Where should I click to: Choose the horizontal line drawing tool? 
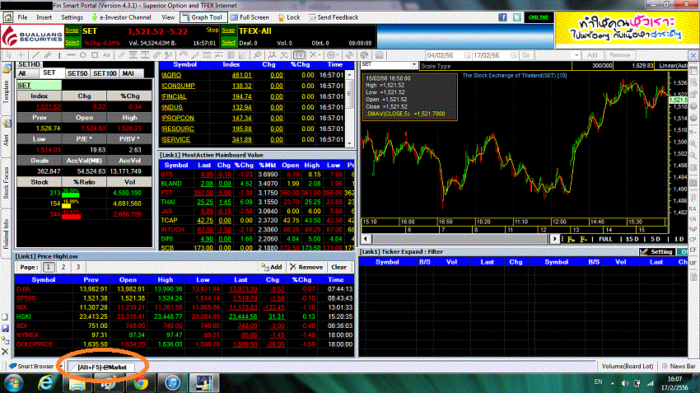tap(71, 55)
